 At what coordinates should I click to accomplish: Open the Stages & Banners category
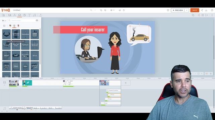35,66
